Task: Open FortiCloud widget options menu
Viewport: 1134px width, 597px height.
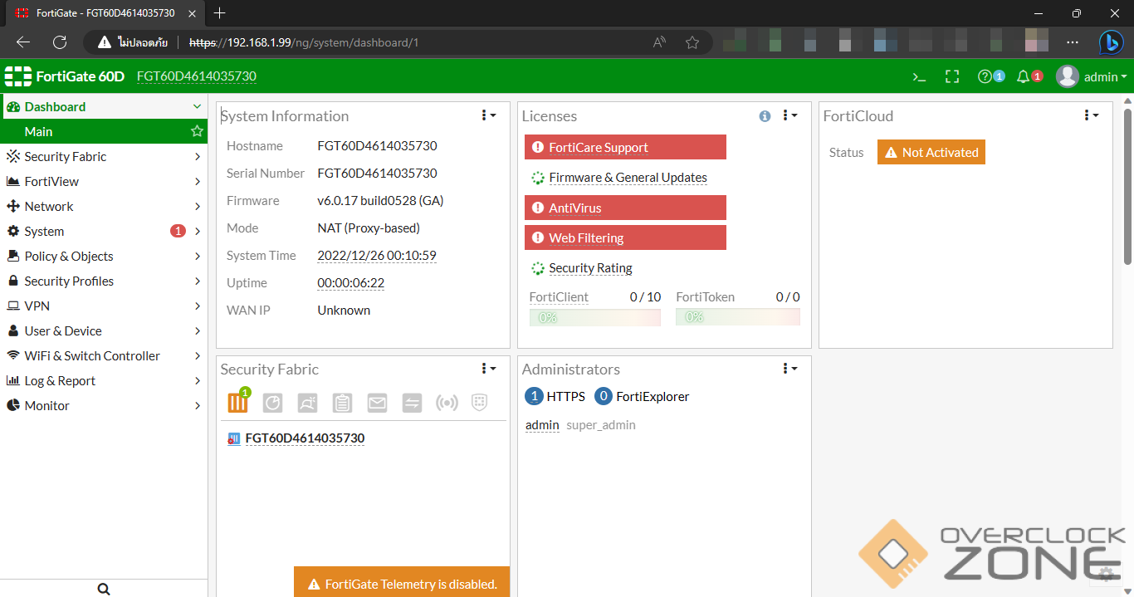Action: click(x=1091, y=115)
